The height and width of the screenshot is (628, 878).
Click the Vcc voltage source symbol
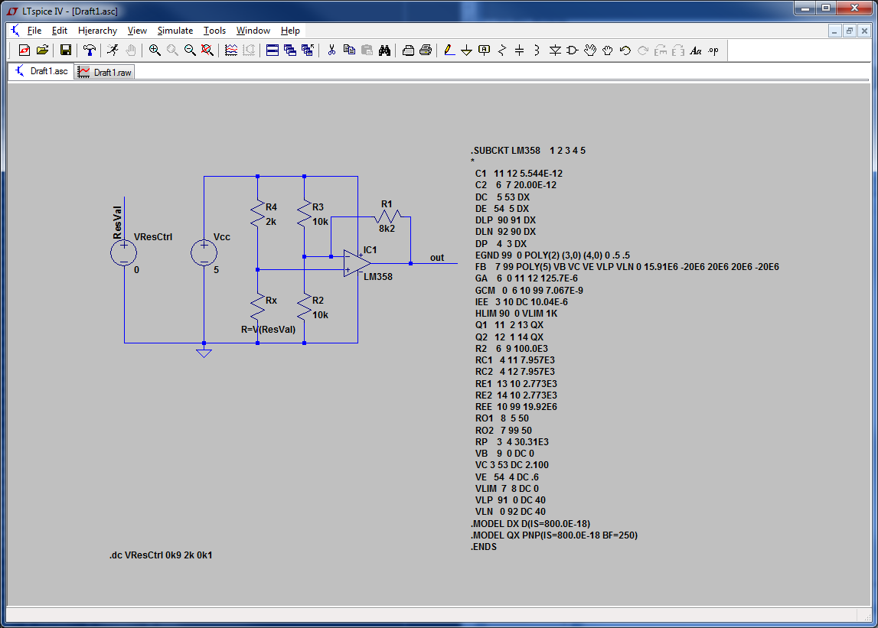point(204,252)
